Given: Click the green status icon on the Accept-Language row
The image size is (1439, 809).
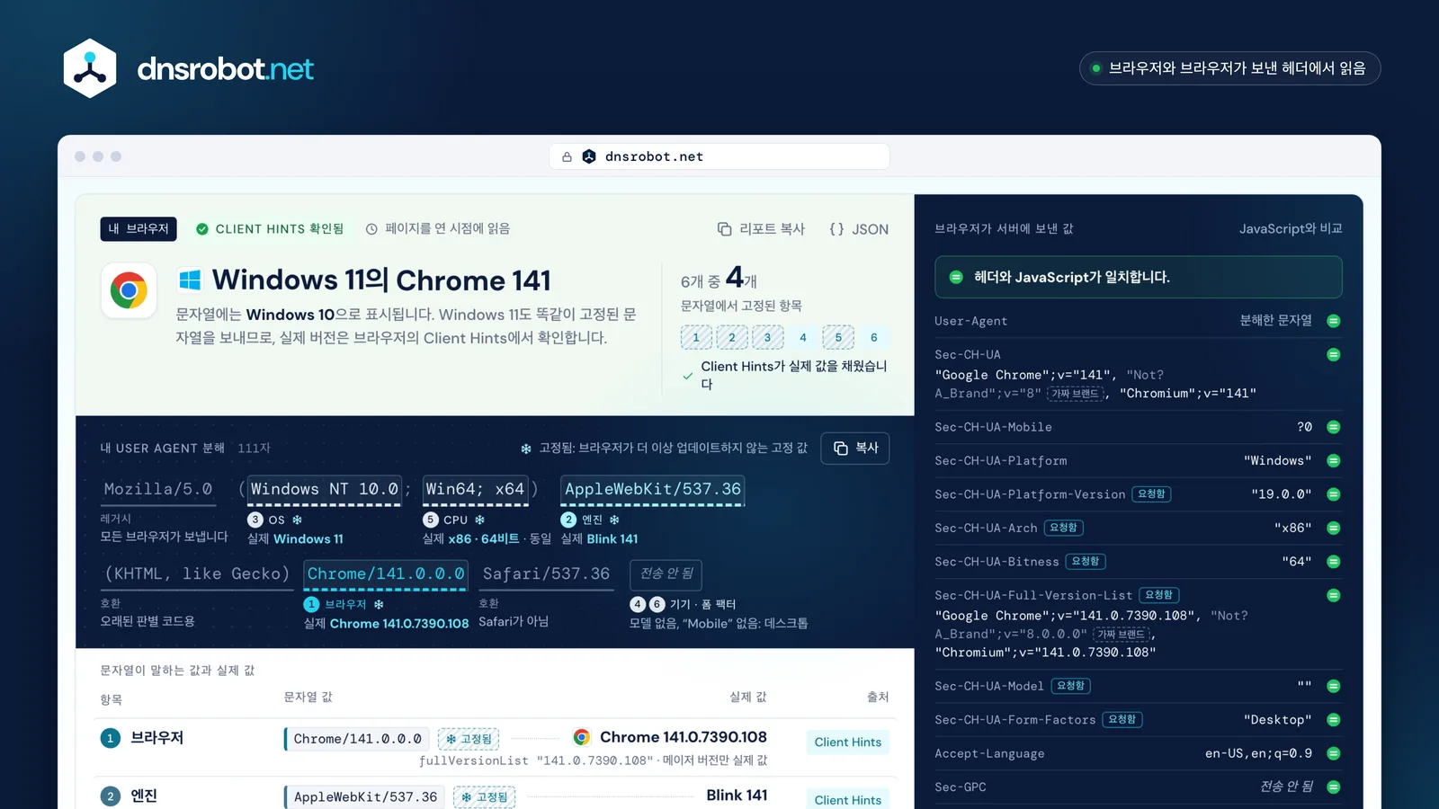Looking at the screenshot, I should pyautogui.click(x=1334, y=753).
